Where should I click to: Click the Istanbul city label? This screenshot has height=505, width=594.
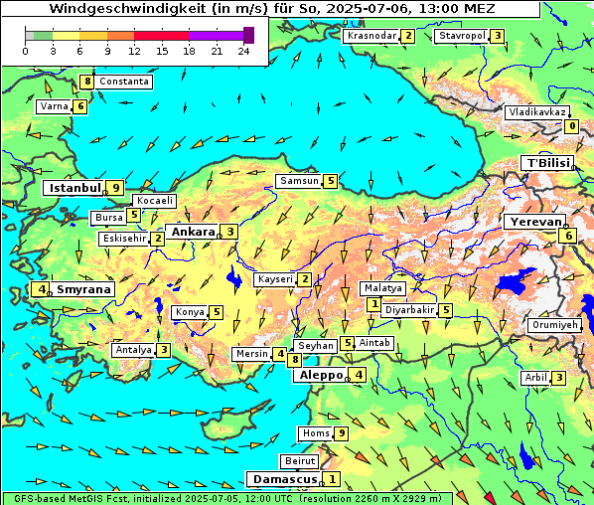pos(75,188)
